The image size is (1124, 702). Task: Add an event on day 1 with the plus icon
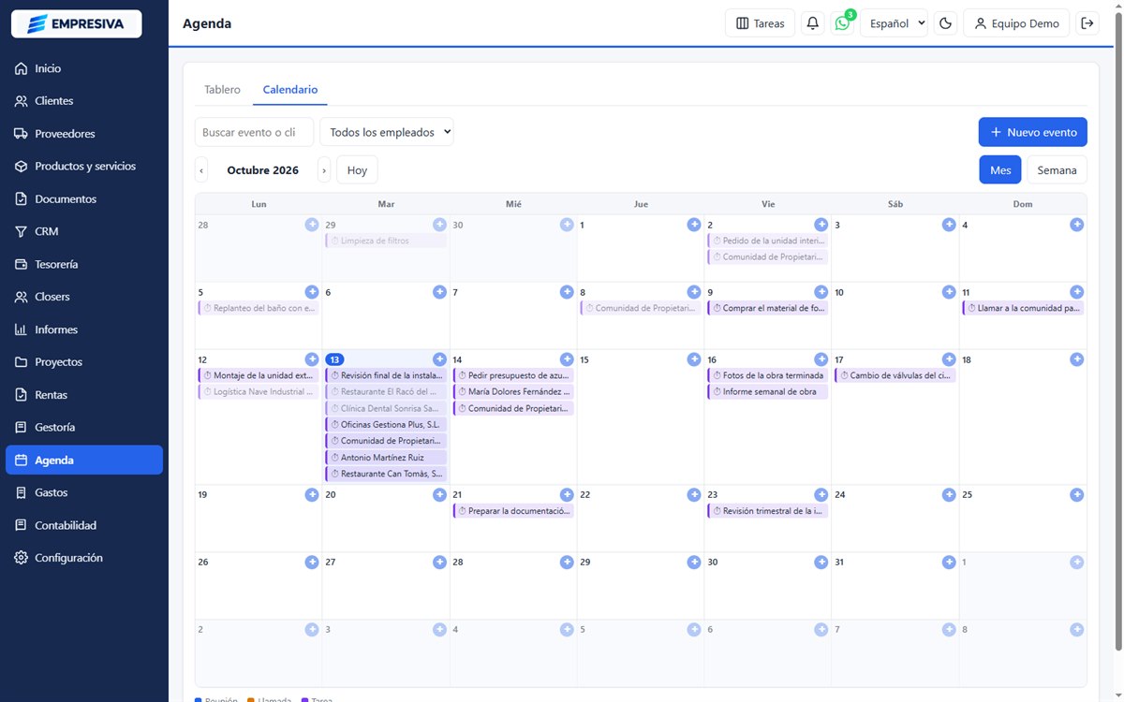[694, 225]
